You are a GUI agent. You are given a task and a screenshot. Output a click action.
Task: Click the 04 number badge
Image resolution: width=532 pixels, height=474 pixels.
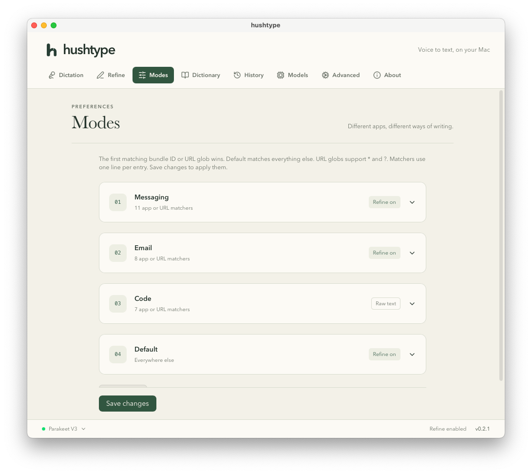(118, 354)
